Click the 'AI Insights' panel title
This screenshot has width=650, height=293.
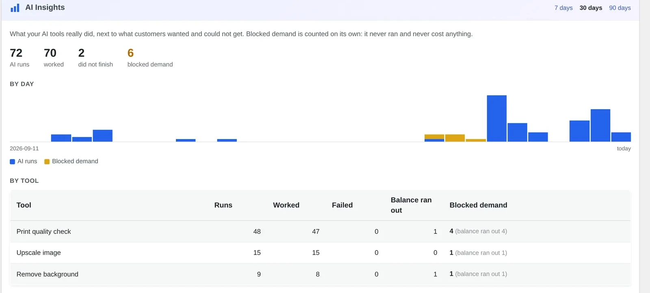tap(45, 7)
